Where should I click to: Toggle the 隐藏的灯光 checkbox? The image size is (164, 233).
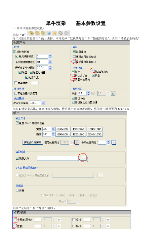pyautogui.click(x=93, y=71)
